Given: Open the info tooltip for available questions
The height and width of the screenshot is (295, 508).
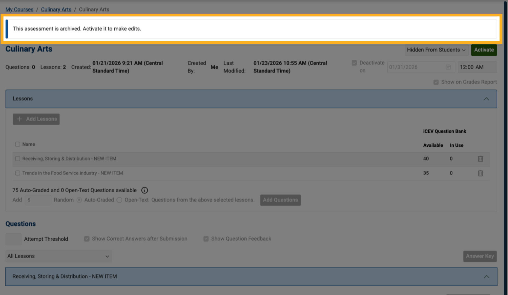Looking at the screenshot, I should [x=144, y=190].
